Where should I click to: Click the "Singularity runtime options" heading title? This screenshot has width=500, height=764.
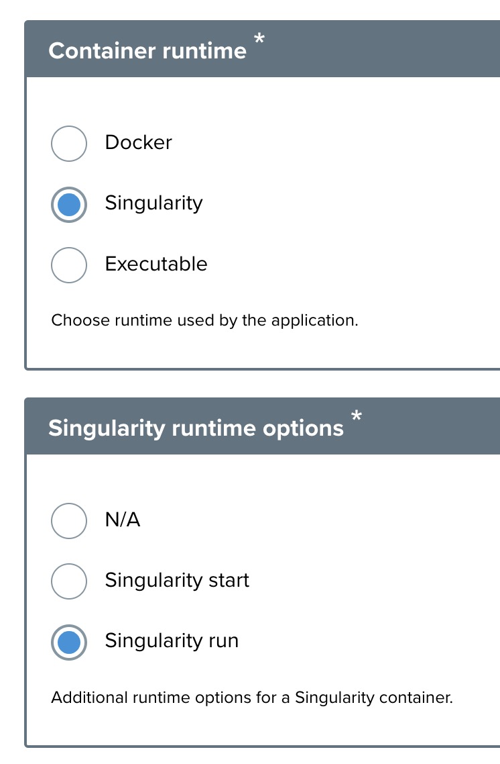pos(196,428)
